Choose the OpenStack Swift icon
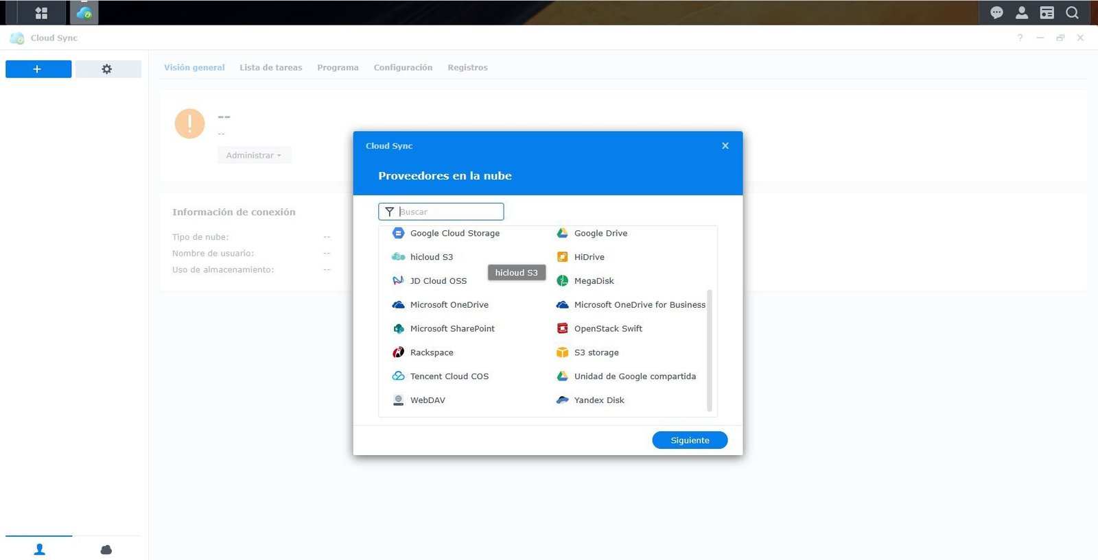Image resolution: width=1098 pixels, height=560 pixels. coord(562,329)
